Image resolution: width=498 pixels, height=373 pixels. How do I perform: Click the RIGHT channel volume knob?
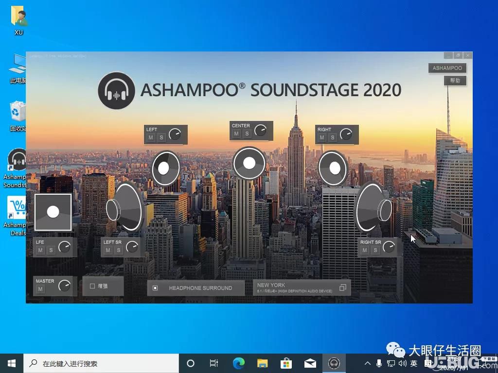346,134
